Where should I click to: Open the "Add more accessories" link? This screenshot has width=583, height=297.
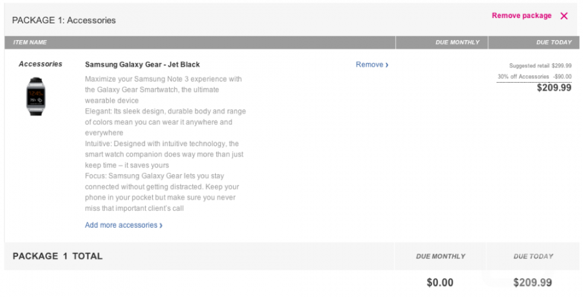click(x=121, y=225)
